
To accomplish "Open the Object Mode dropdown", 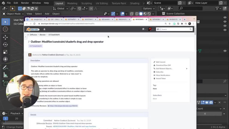I will click(x=13, y=14).
